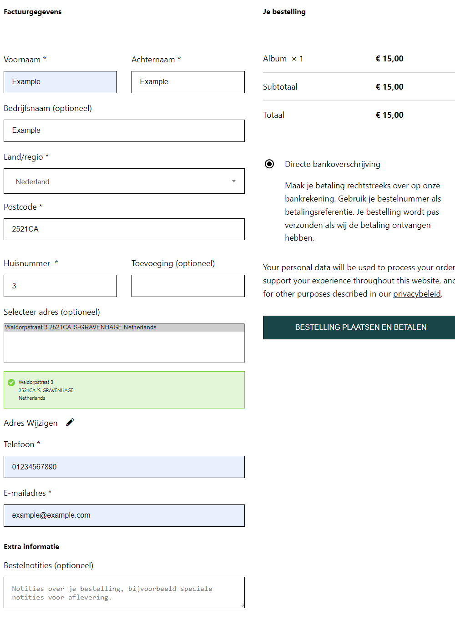This screenshot has height=620, width=455.
Task: Click the E-mailadres input field
Action: [x=124, y=515]
